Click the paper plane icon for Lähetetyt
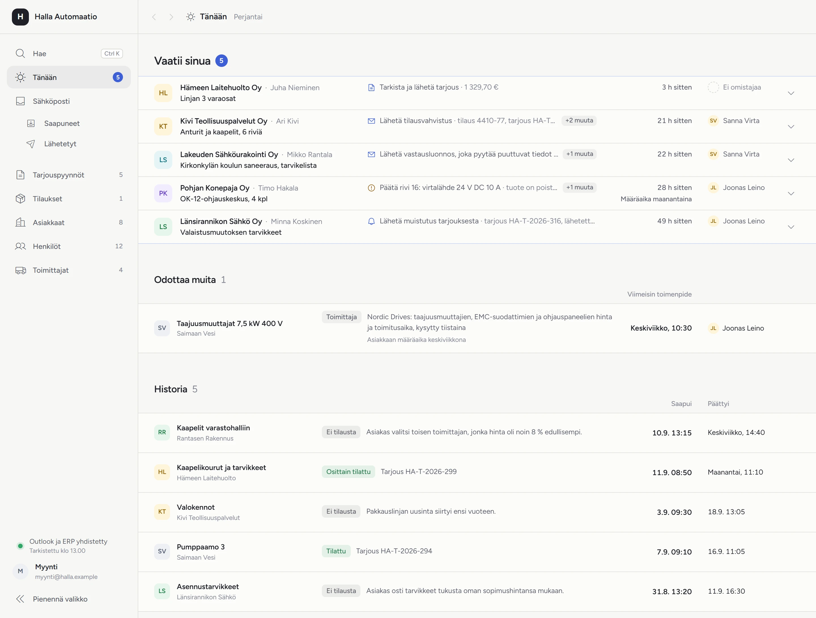The image size is (816, 618). click(31, 144)
